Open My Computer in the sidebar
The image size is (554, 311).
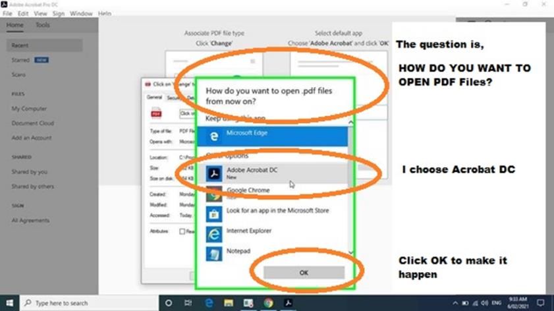(29, 109)
